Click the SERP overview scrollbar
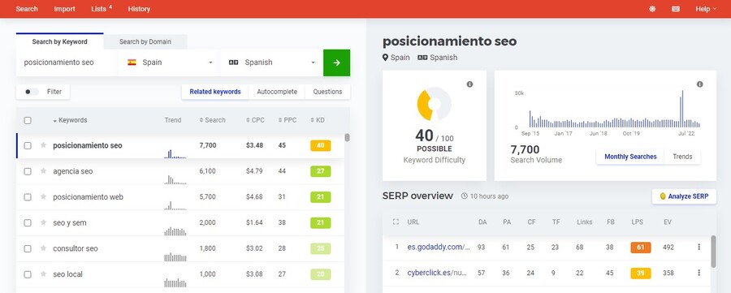The image size is (731, 293). coord(713,252)
